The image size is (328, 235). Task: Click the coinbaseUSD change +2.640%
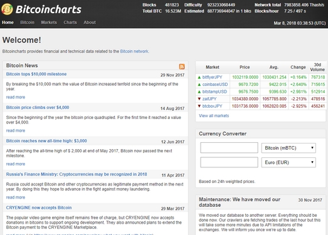pos(299,85)
